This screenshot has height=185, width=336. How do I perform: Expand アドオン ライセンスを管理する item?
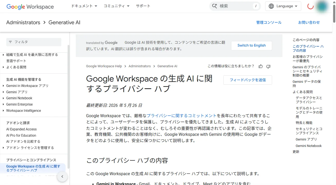pos(3,148)
